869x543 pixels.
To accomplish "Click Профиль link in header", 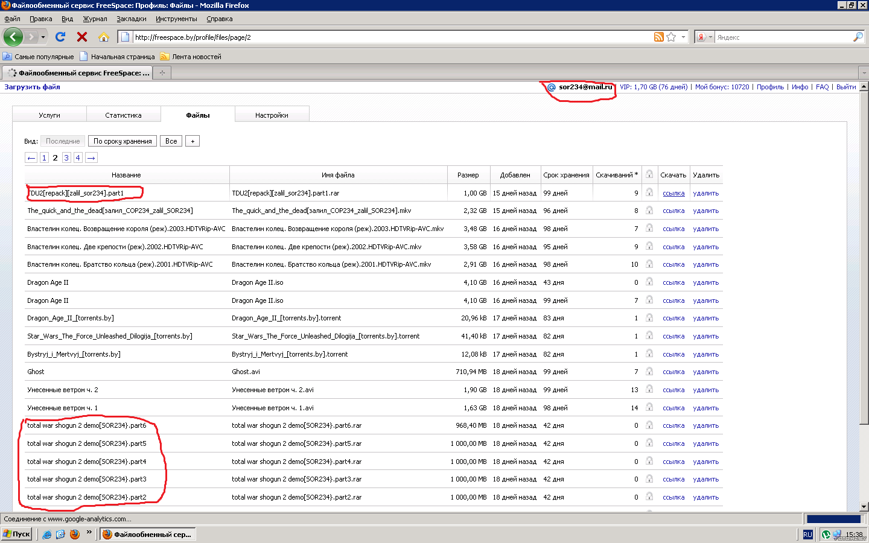I will (770, 87).
